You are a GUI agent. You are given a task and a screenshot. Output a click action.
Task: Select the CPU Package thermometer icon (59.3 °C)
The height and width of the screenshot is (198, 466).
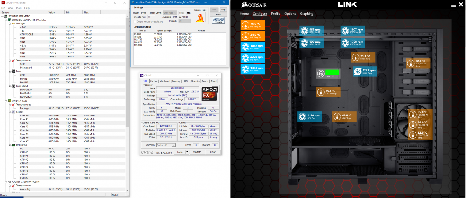320,92
